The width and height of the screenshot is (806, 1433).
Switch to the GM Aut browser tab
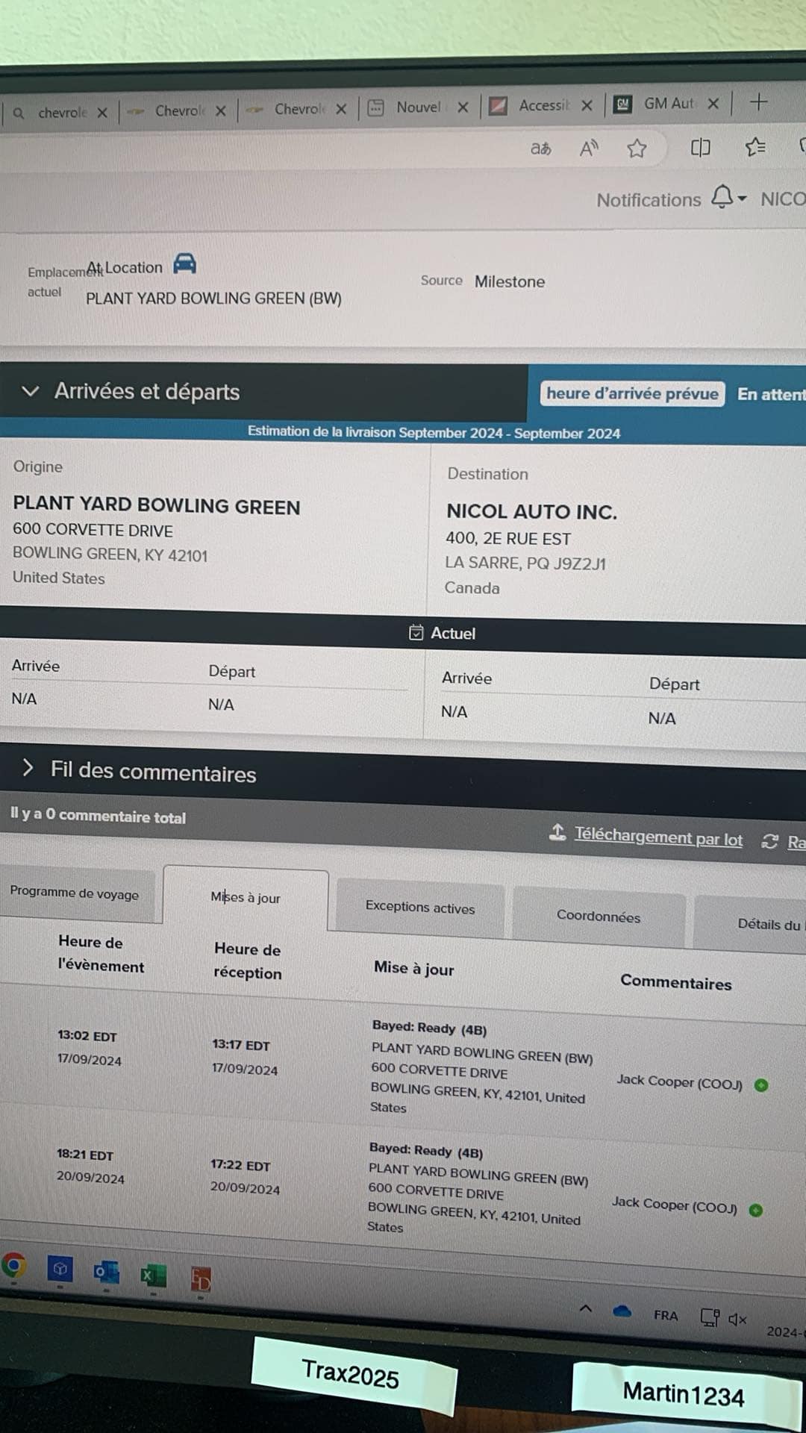point(666,104)
